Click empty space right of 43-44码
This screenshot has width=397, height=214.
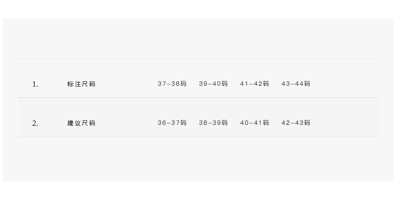click(x=347, y=84)
